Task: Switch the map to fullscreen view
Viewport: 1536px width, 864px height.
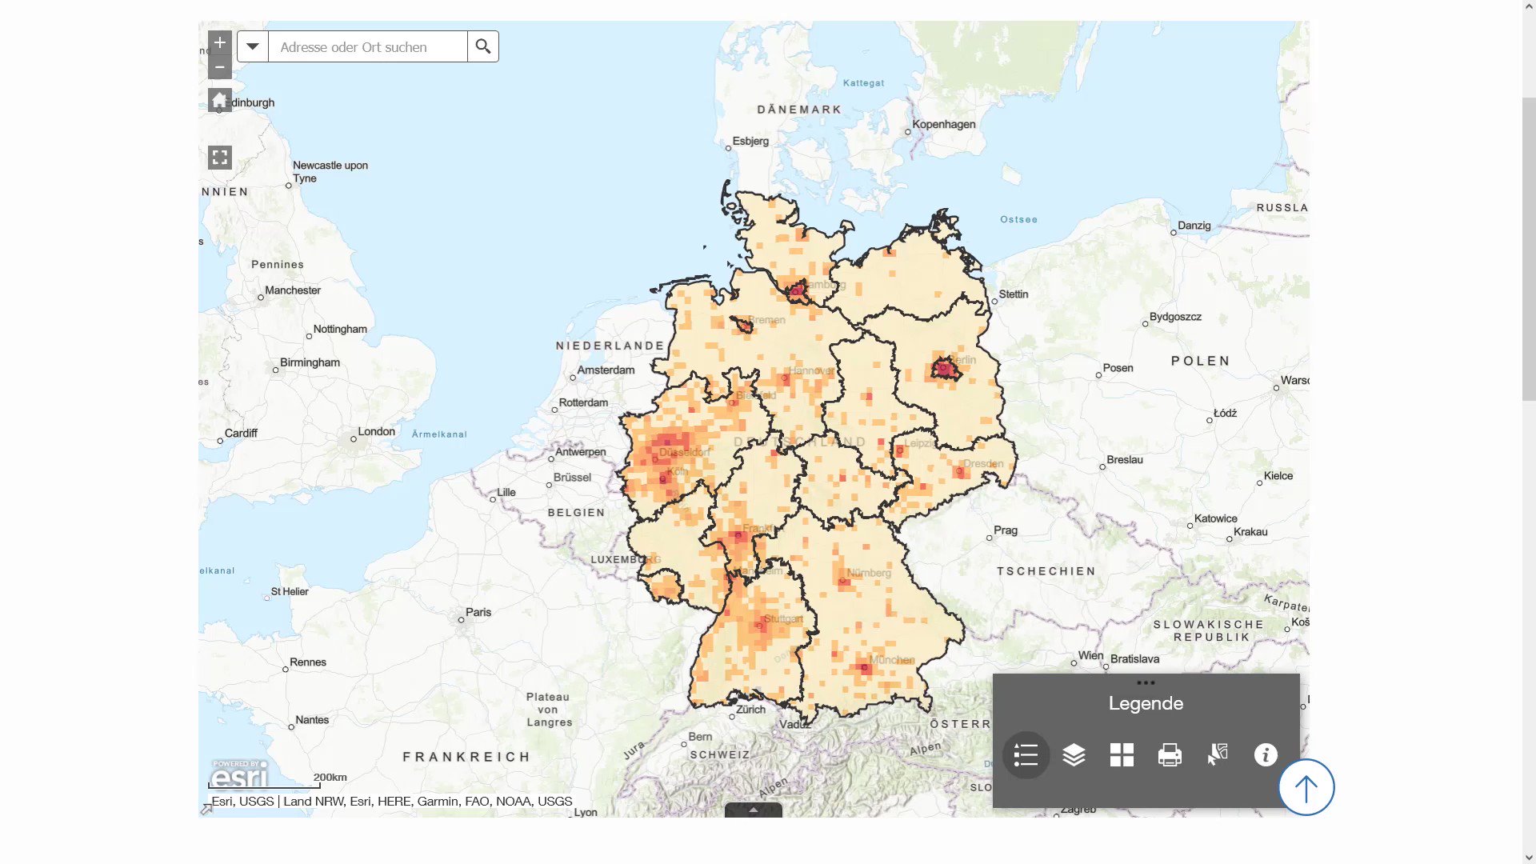Action: click(220, 158)
